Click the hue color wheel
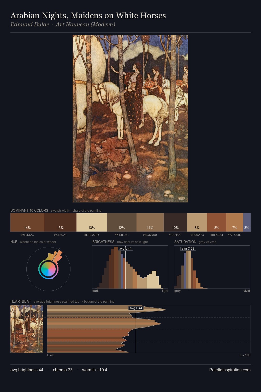 [x=48, y=269]
